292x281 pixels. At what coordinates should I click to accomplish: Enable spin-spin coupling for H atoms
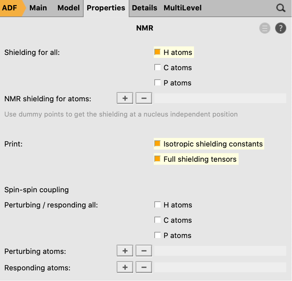point(158,205)
